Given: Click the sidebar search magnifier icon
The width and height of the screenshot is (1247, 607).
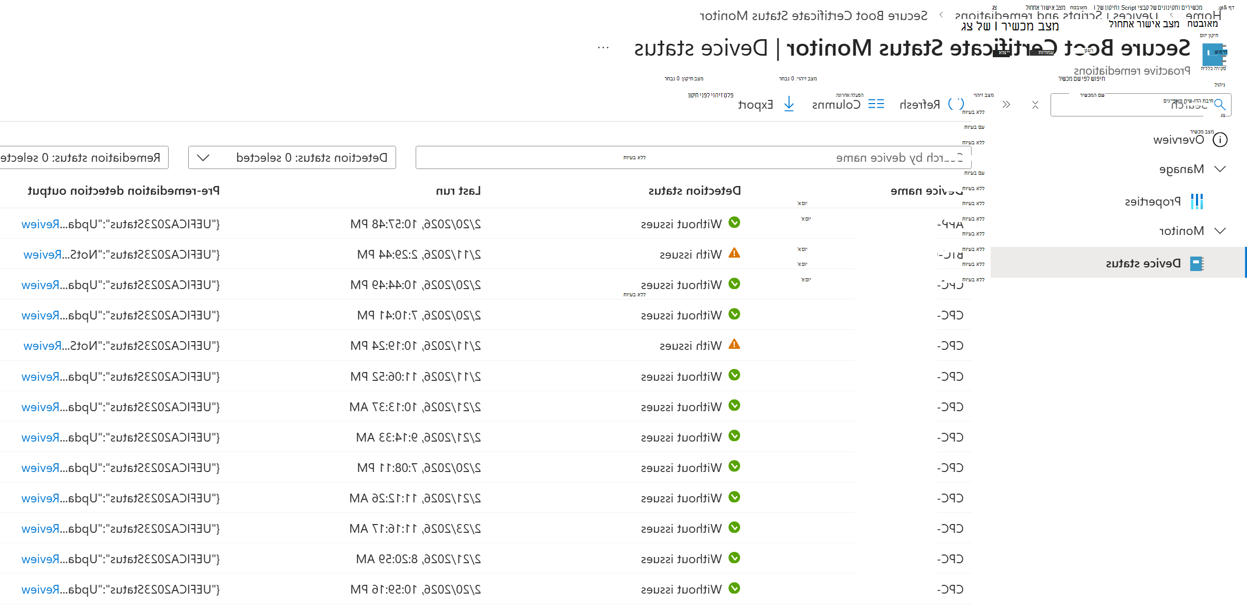Looking at the screenshot, I should (1220, 105).
